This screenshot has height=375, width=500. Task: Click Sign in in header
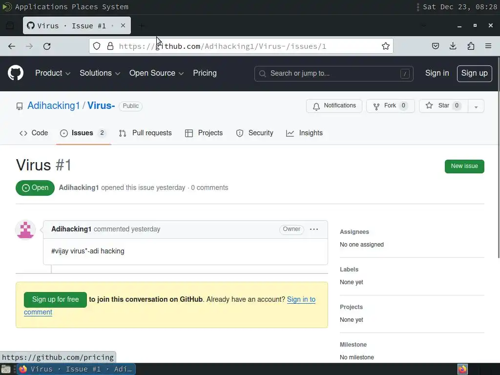click(437, 73)
